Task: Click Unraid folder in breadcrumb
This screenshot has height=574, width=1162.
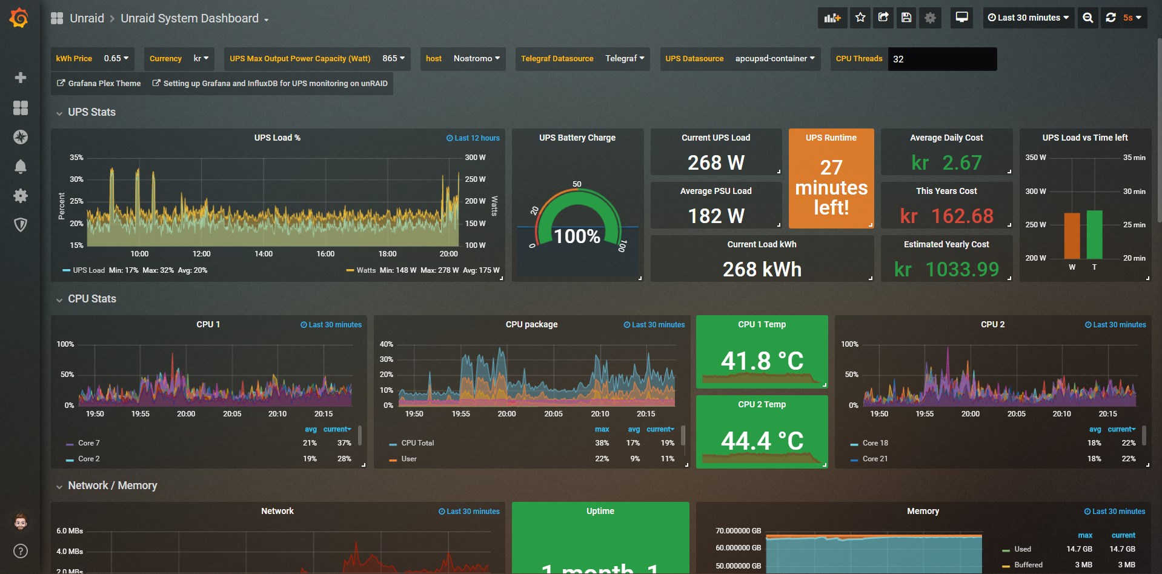Action: click(87, 18)
